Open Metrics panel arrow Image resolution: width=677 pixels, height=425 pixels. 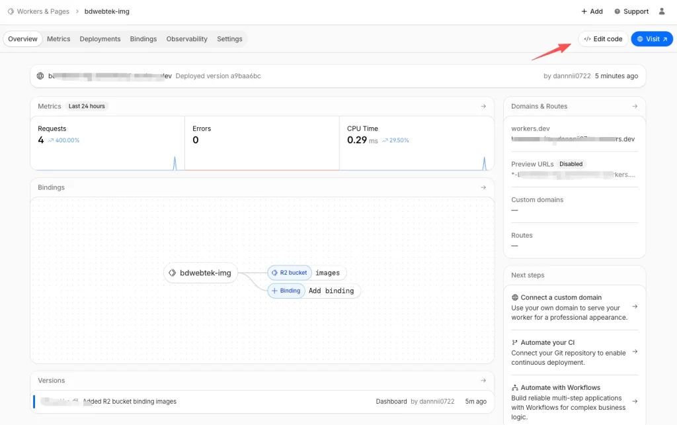coord(483,107)
